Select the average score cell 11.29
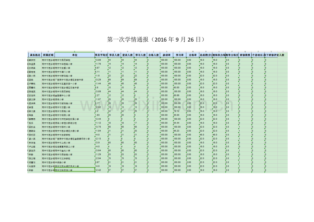This screenshot has width=314, height=222. tap(101, 154)
